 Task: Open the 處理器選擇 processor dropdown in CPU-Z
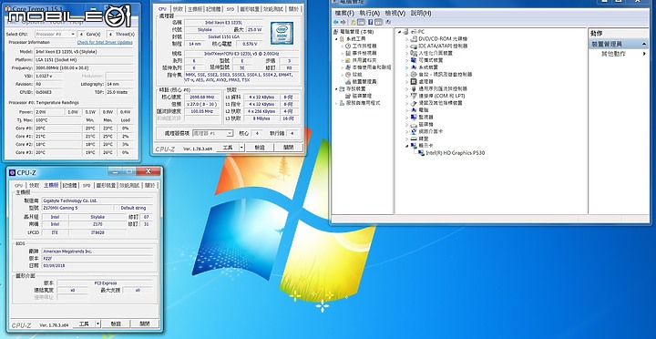[x=212, y=134]
